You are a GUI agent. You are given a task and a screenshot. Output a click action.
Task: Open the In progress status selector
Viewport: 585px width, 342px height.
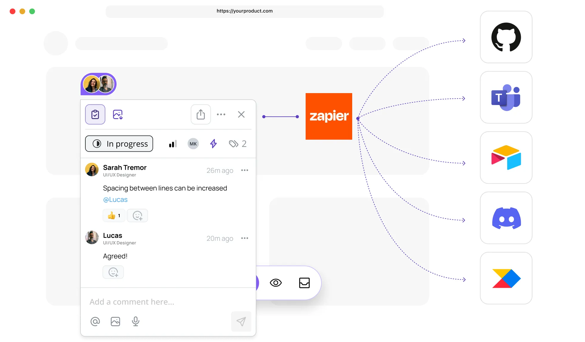click(119, 144)
